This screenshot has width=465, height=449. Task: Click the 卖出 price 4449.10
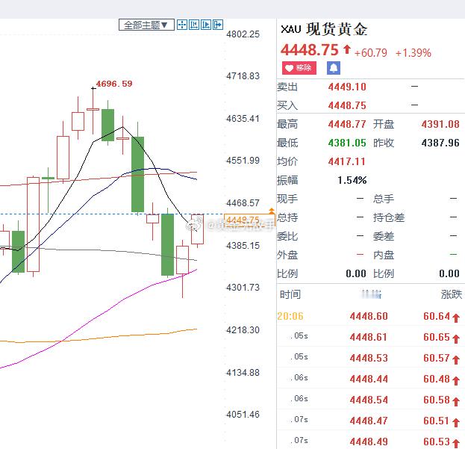347,87
